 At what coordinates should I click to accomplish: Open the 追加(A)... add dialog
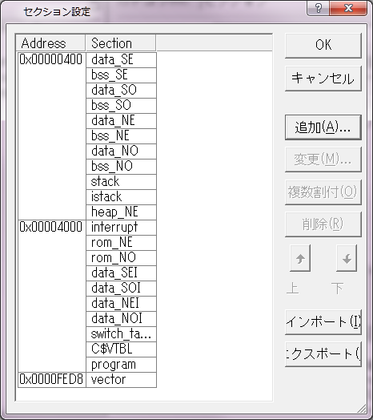click(323, 127)
